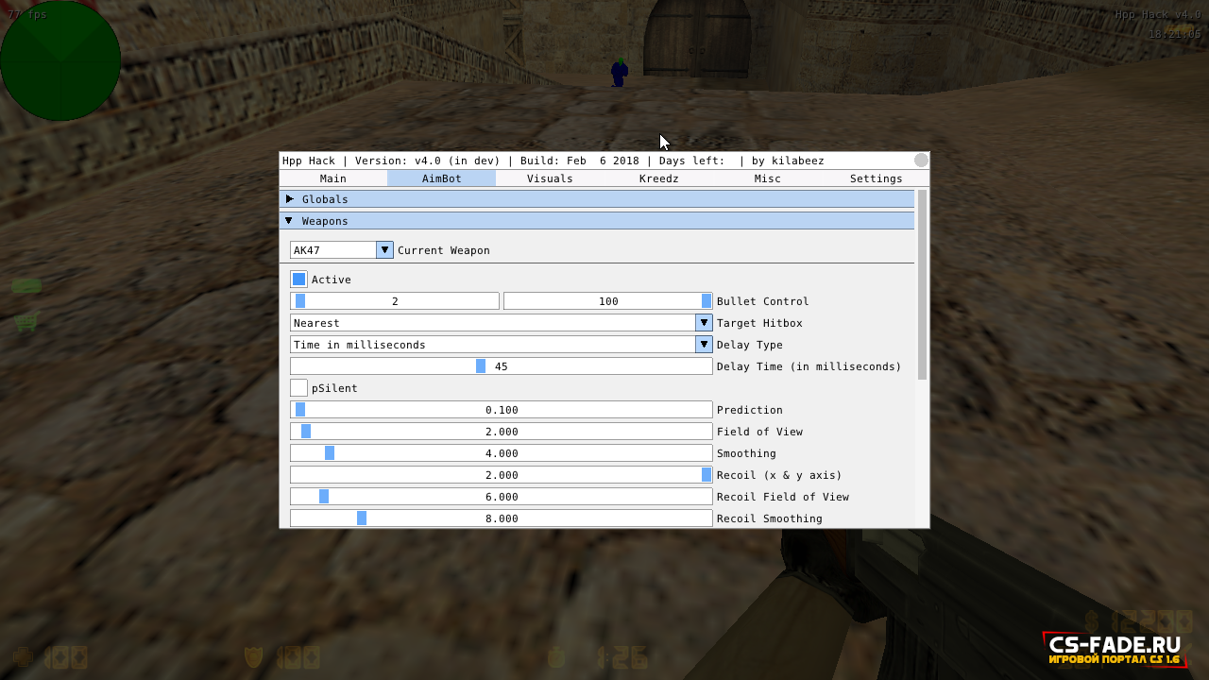
Task: Click the AK47 dropdown arrow
Action: coord(384,250)
